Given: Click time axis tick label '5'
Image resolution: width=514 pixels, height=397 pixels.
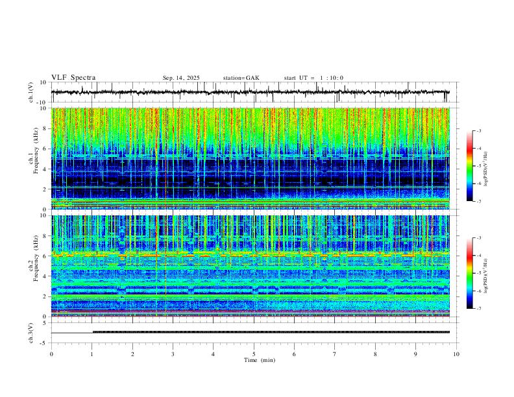Looking at the screenshot, I should pyautogui.click(x=254, y=354).
